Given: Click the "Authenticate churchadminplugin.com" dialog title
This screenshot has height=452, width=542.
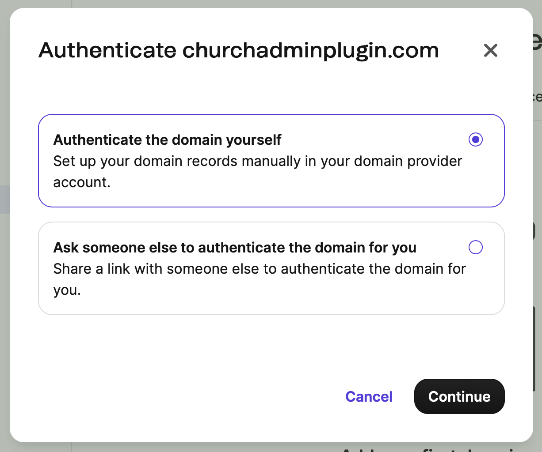Looking at the screenshot, I should (238, 50).
